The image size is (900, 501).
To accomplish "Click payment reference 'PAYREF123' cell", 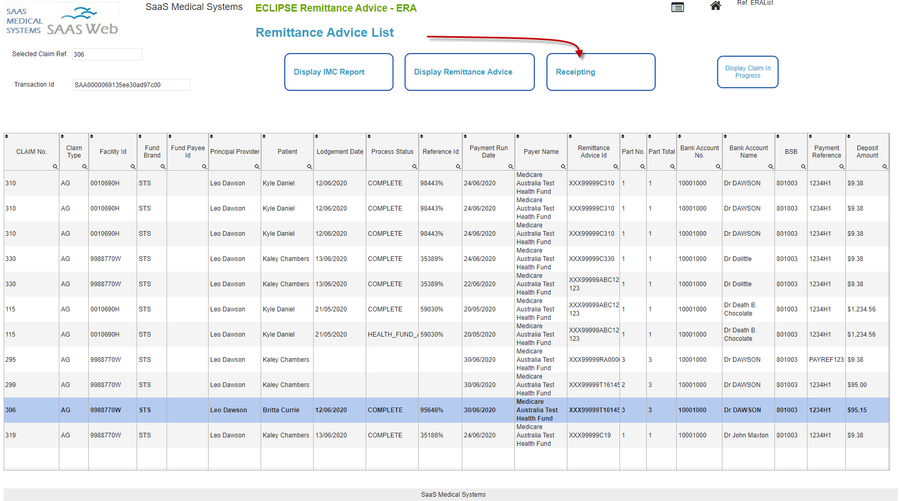I will (826, 360).
